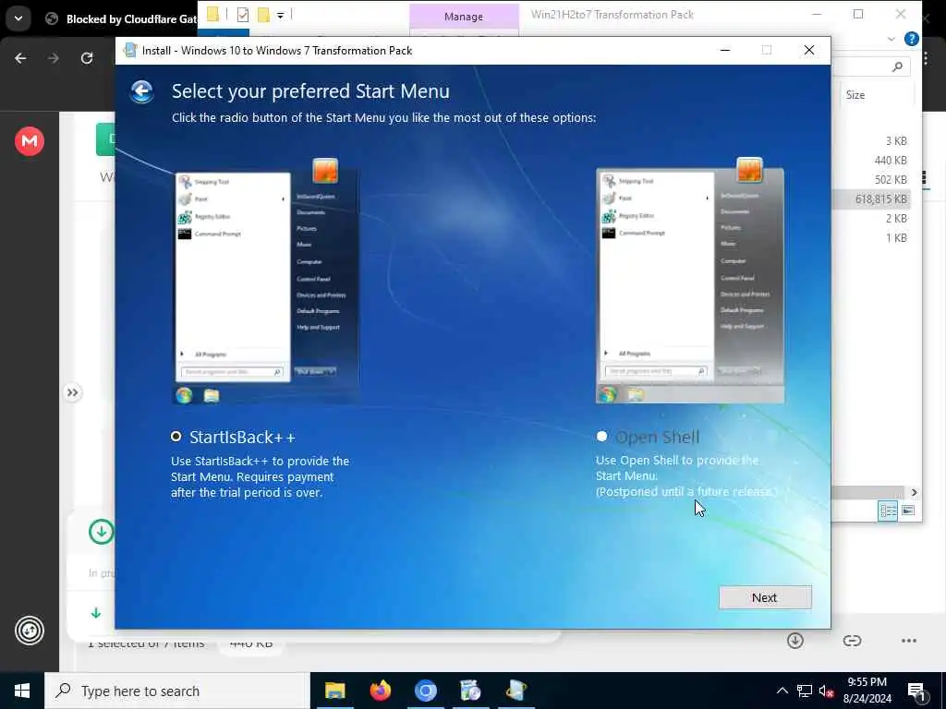Click the taskbar search box
The image size is (946, 709).
click(x=177, y=691)
